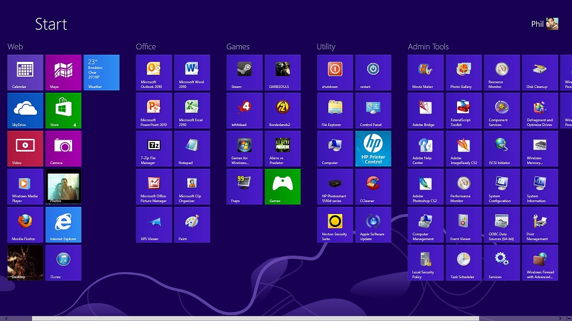Open the Weather live tile
The height and width of the screenshot is (321, 572).
click(x=101, y=73)
